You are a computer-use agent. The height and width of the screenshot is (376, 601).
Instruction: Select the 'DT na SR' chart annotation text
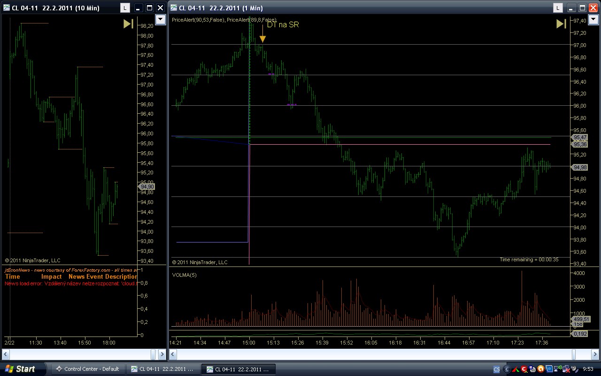283,25
